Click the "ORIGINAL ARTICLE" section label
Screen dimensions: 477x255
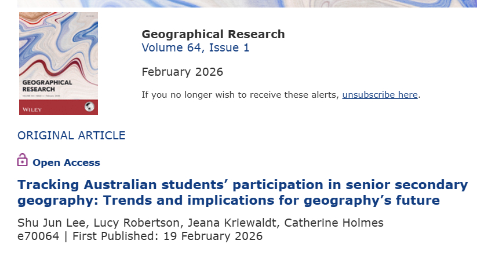pos(71,136)
